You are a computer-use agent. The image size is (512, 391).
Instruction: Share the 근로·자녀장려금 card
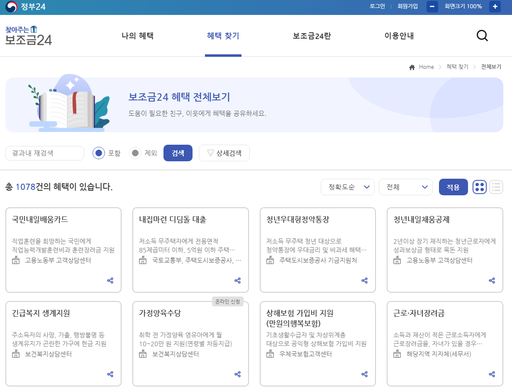[492, 374]
